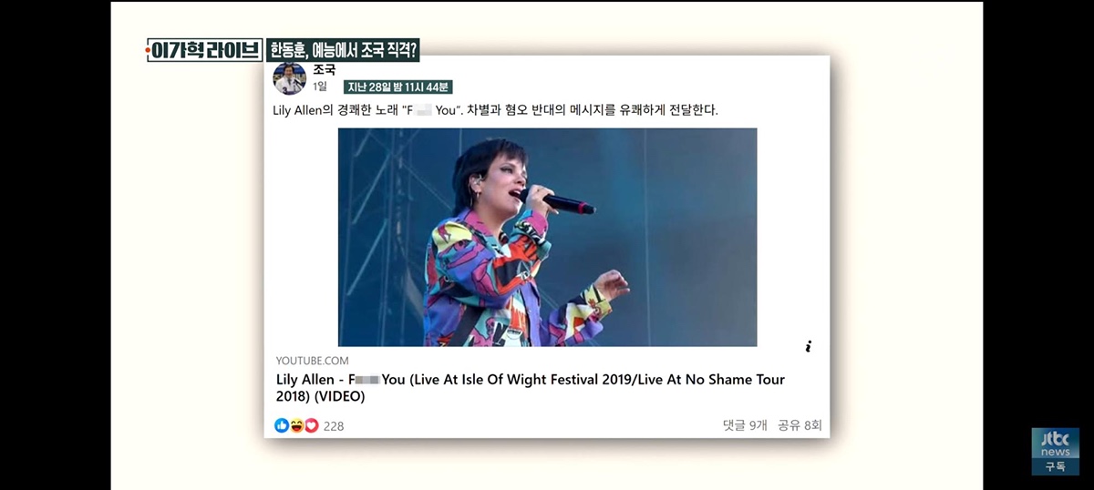Open the Lily Allen Live At Isle Of Wight title link
The height and width of the screenshot is (490, 1094).
[531, 388]
